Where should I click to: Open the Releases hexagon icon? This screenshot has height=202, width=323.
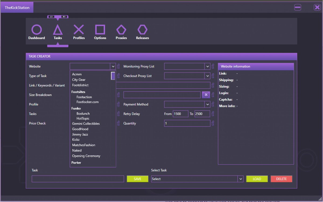tap(142, 30)
